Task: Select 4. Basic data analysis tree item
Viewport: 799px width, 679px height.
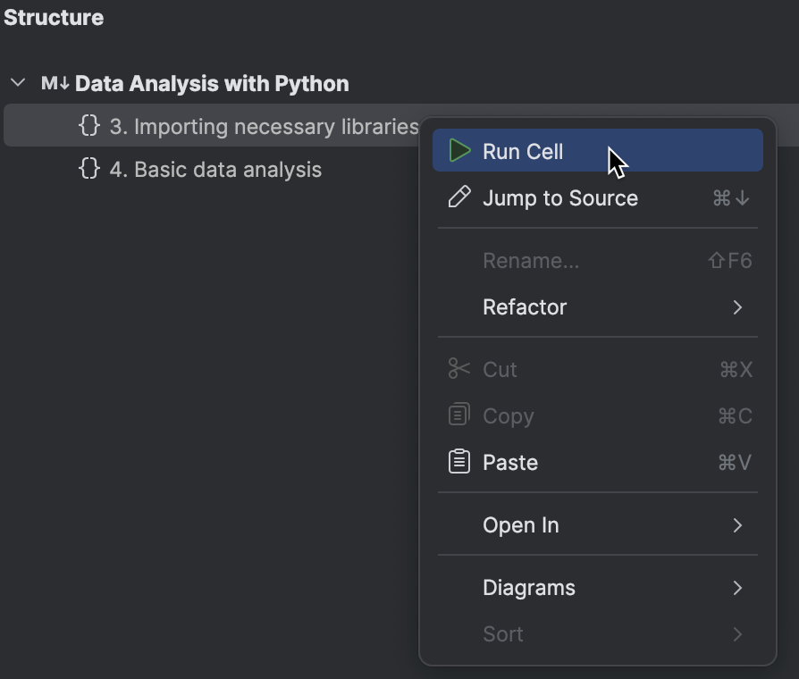Action: [215, 170]
